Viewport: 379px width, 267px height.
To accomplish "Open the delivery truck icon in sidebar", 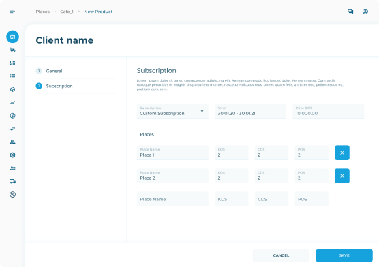I will click(12, 181).
